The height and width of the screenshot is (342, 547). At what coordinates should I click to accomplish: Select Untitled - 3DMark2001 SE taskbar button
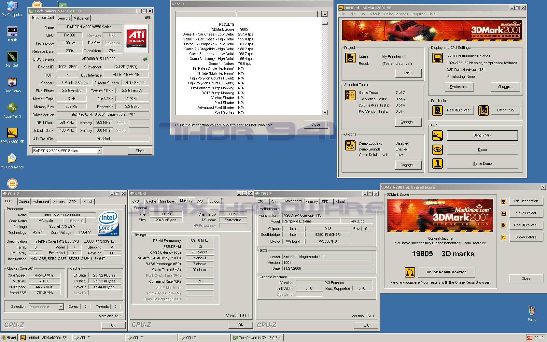(45, 338)
